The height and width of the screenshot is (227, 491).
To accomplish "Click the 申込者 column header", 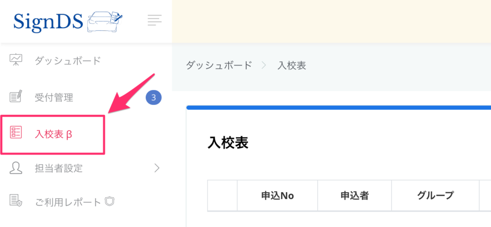I will point(354,195).
